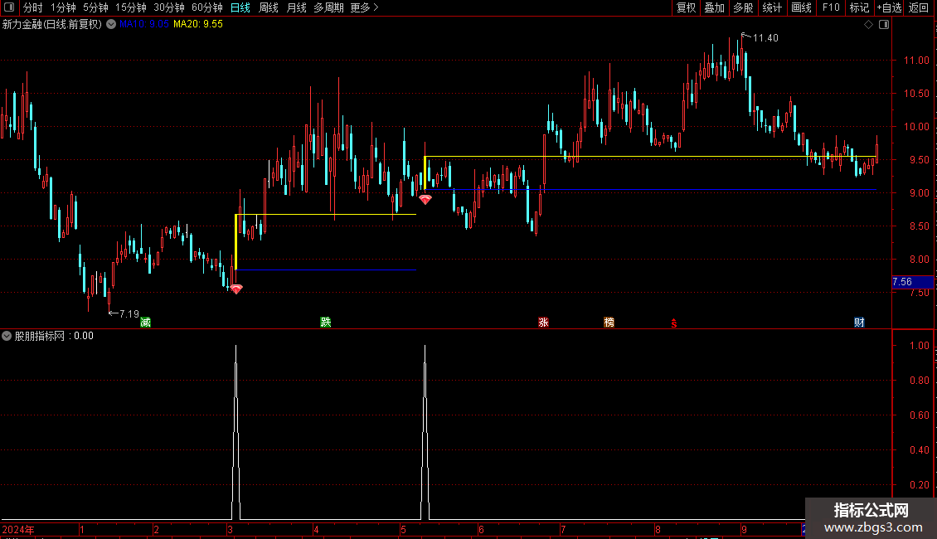
Task: Select the 30分钟 period tab
Action: (x=169, y=7)
